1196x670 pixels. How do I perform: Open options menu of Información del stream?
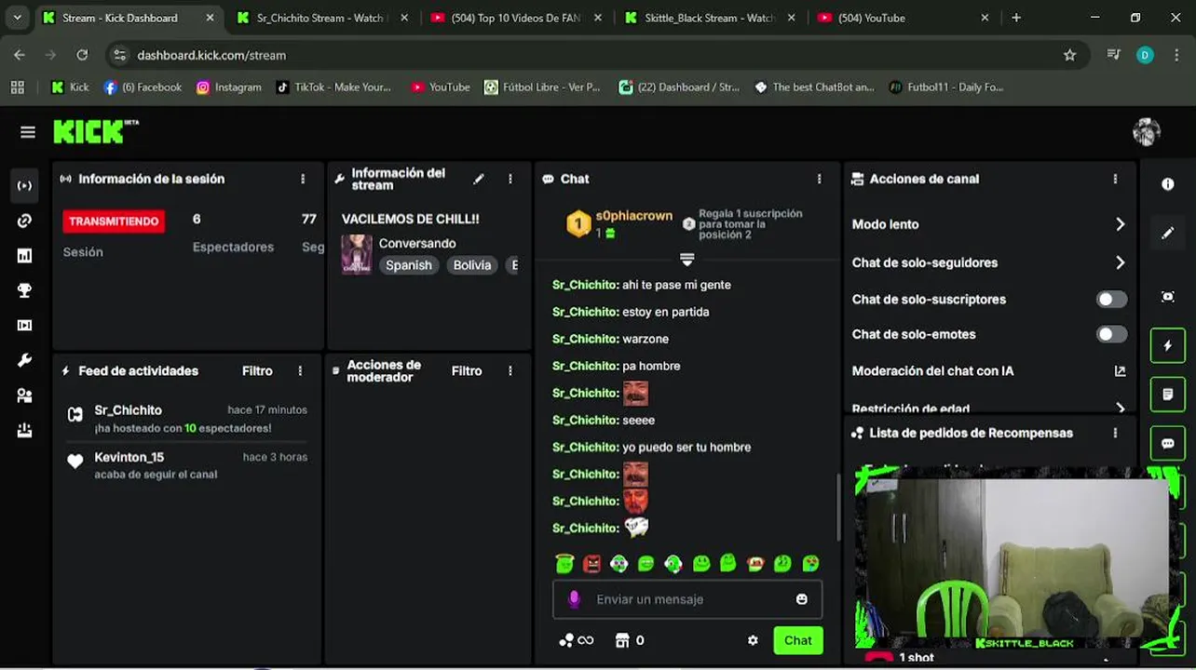pyautogui.click(x=510, y=179)
